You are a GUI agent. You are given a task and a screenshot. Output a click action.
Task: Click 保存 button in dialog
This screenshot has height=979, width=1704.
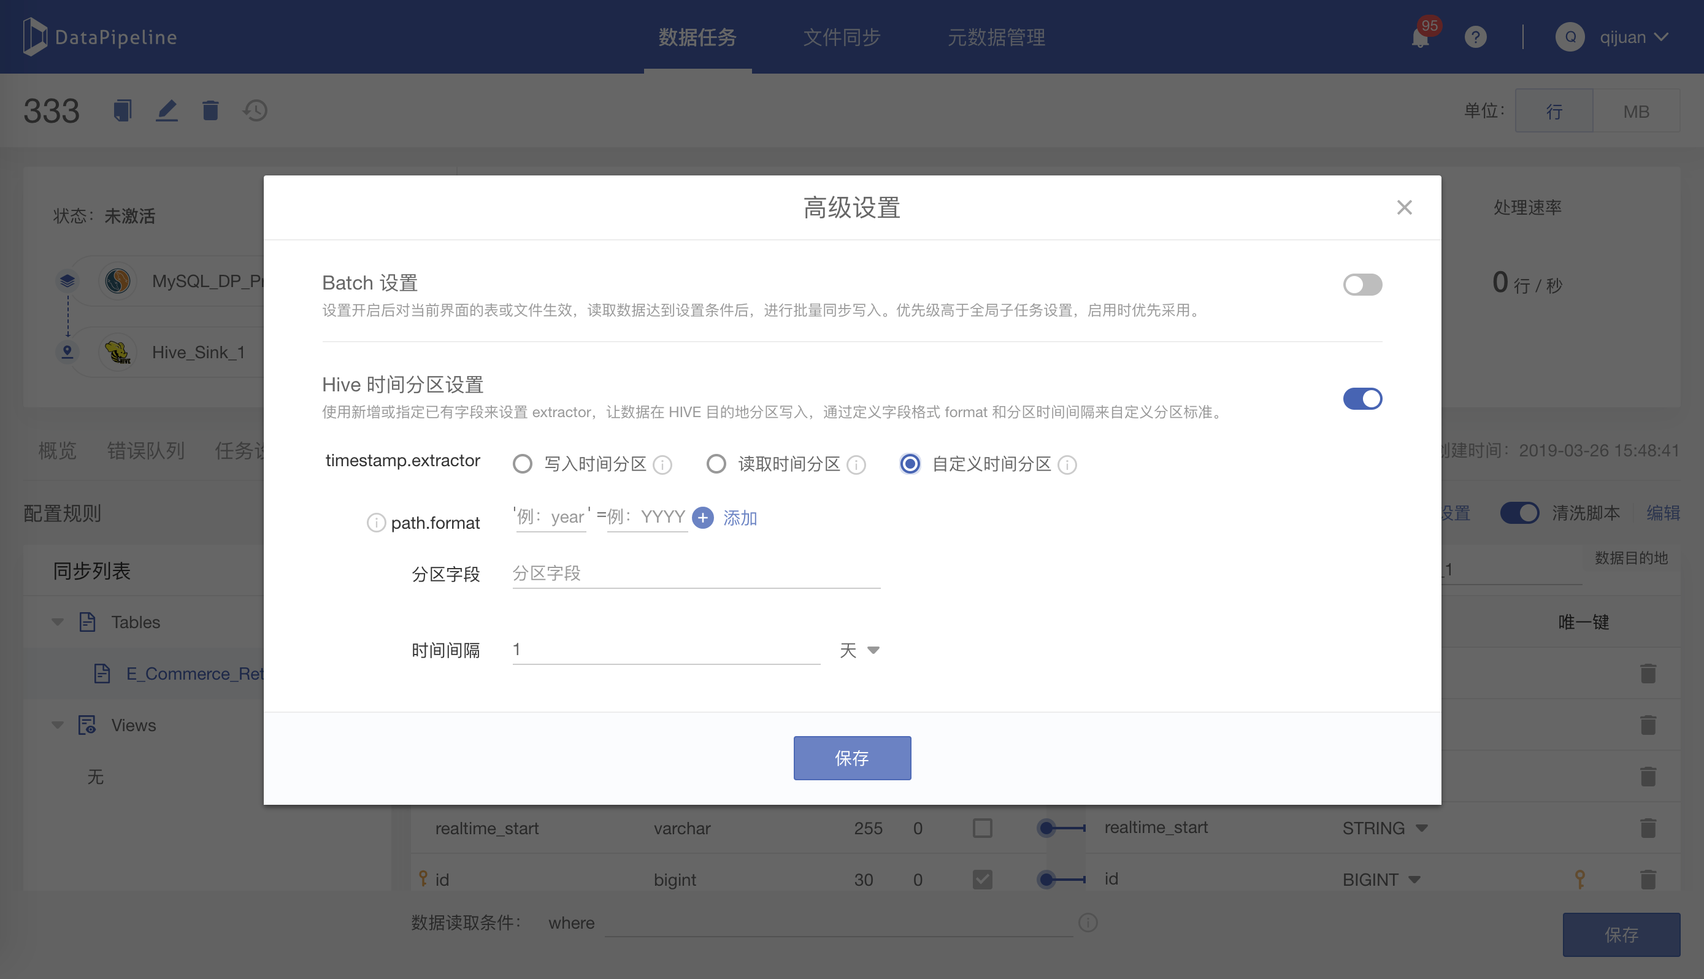851,758
